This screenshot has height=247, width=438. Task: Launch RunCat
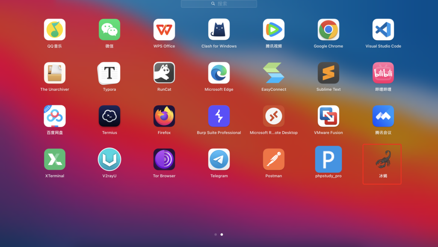pyautogui.click(x=164, y=73)
